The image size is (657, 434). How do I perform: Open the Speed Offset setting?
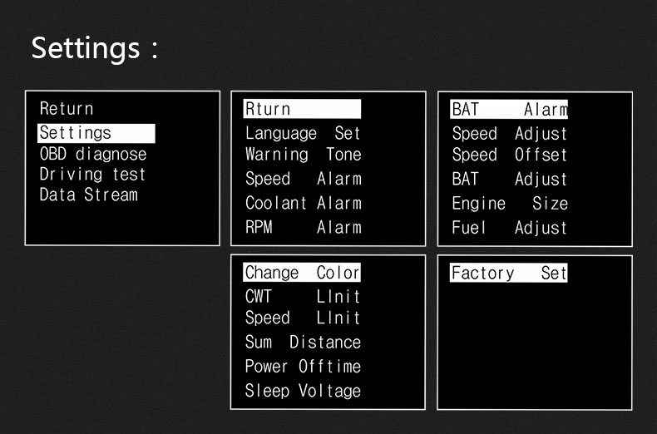[x=509, y=155]
